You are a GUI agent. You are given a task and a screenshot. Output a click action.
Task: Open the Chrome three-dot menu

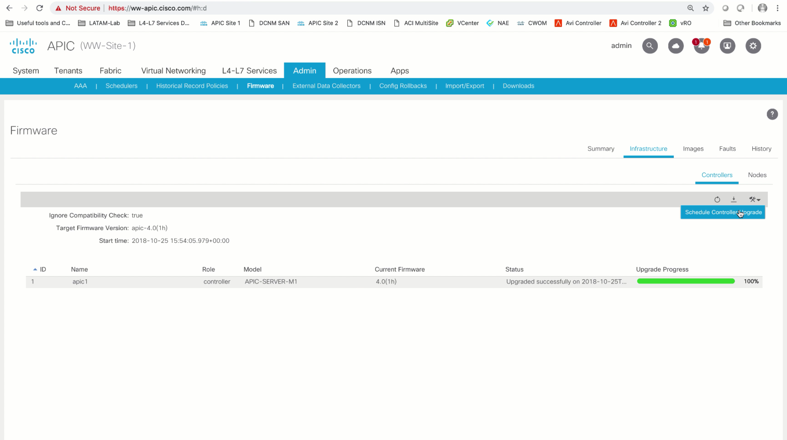tap(778, 8)
